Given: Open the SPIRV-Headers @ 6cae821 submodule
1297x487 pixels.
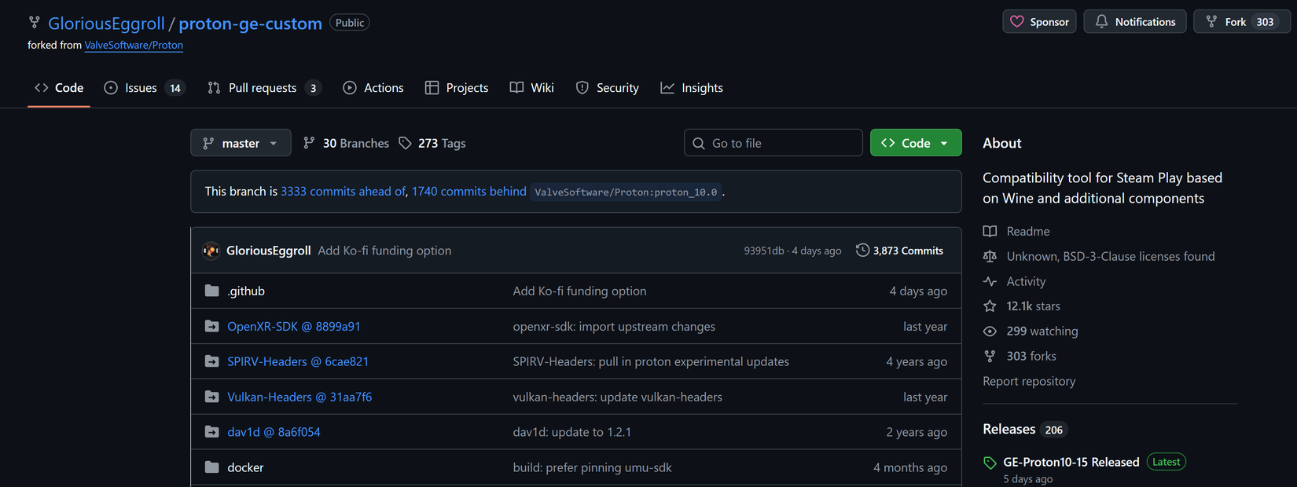Looking at the screenshot, I should coord(298,361).
